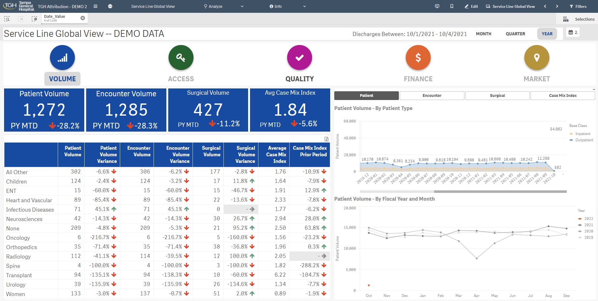Select the Quality checkmark icon

299,58
